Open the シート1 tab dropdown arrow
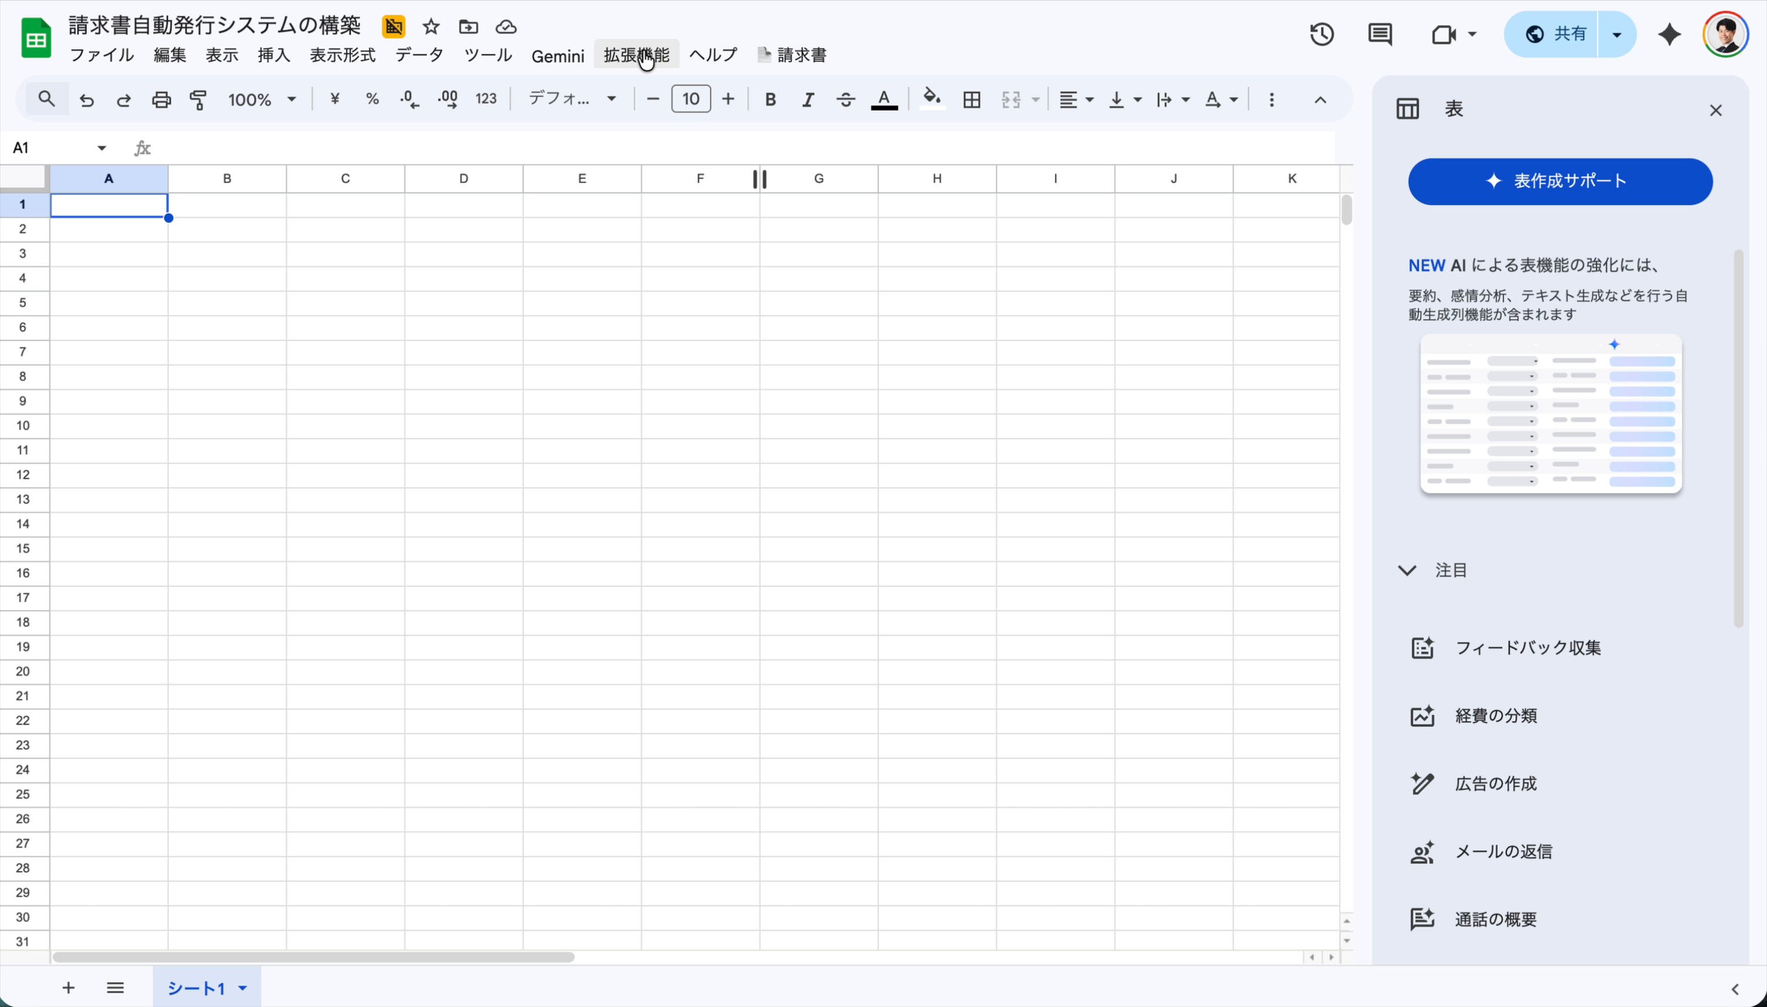1767x1007 pixels. point(243,988)
